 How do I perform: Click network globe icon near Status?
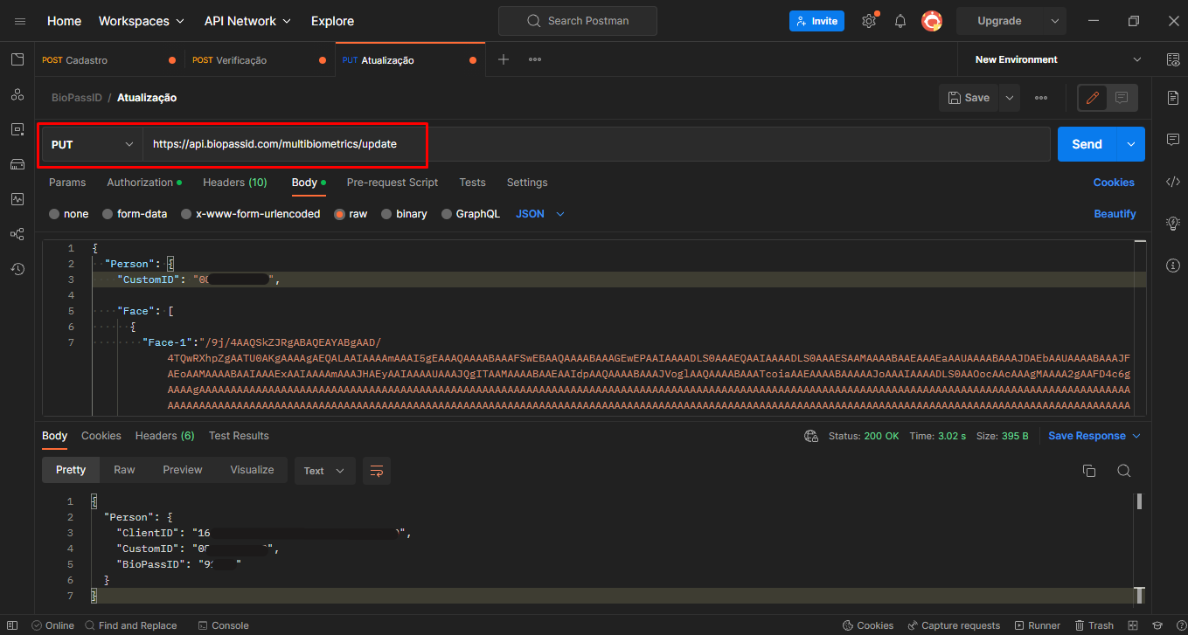(811, 436)
